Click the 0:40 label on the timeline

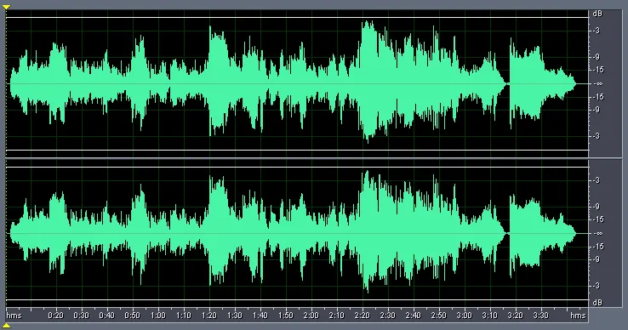click(107, 316)
